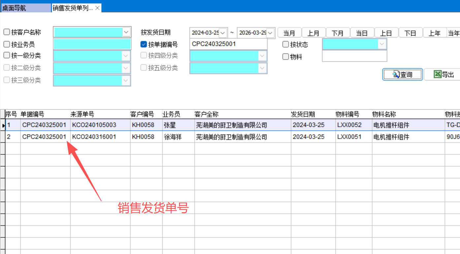Screen dimensions: 460x254
Task: Enable the 物料 filter checkbox
Action: tap(286, 57)
